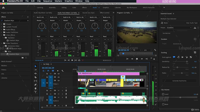Expand the Audio Effects folder
The width and height of the screenshot is (200, 112).
[1, 29]
